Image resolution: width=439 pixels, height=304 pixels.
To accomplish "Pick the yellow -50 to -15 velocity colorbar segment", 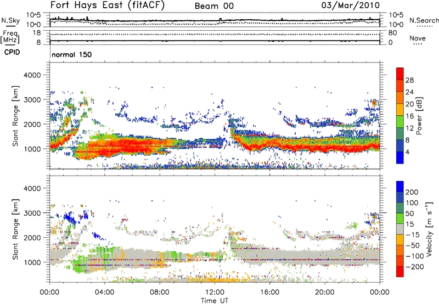I will coord(400,240).
